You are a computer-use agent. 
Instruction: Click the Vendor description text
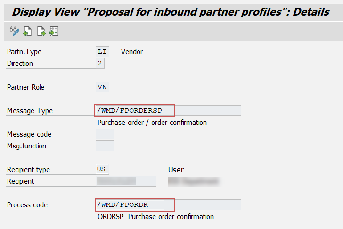tap(132, 52)
